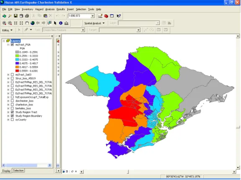Go back to previous extent arrow

coord(38,23)
